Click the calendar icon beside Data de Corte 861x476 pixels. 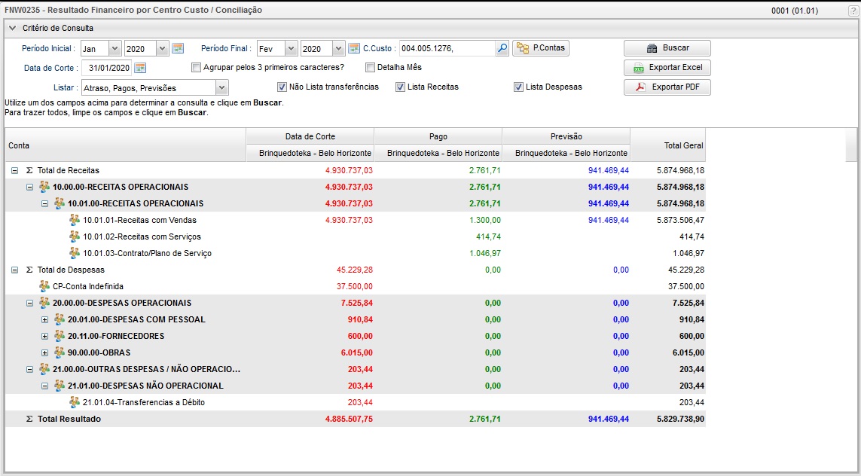point(140,68)
